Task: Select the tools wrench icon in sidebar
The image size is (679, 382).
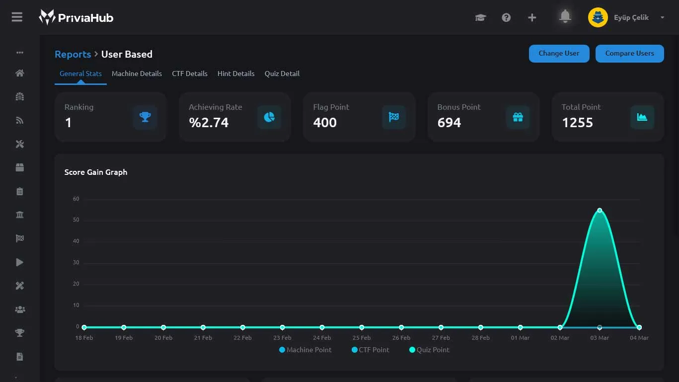Action: pyautogui.click(x=20, y=144)
